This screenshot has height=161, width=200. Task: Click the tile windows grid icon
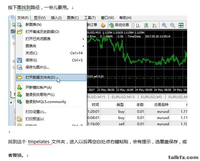[181, 25]
